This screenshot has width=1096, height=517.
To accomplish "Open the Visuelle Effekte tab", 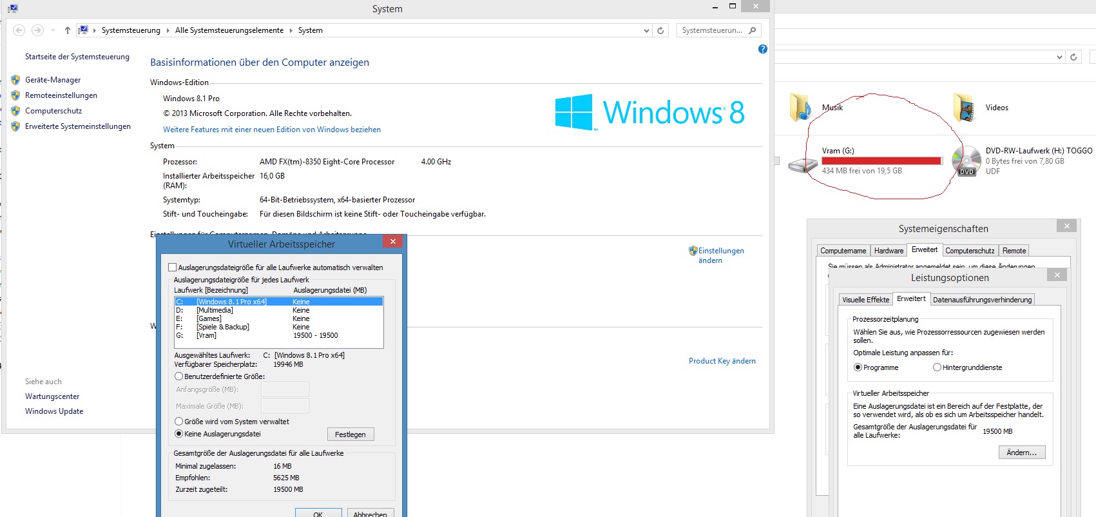I will [x=865, y=300].
